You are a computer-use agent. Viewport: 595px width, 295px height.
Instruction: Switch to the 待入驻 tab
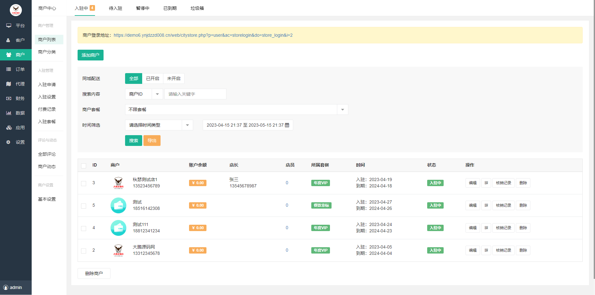pos(115,8)
